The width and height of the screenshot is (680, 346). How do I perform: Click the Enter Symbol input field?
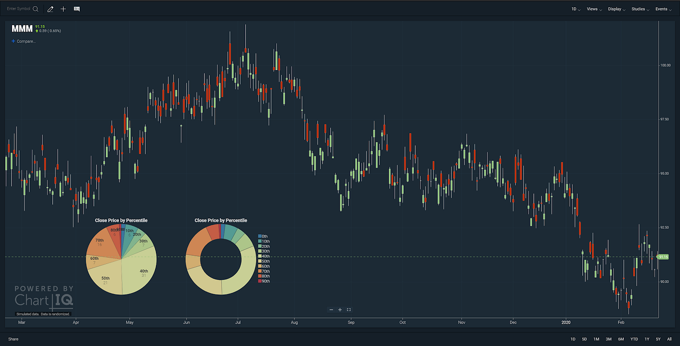pyautogui.click(x=19, y=8)
